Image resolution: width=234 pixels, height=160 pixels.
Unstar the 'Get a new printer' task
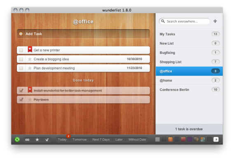pos(30,49)
